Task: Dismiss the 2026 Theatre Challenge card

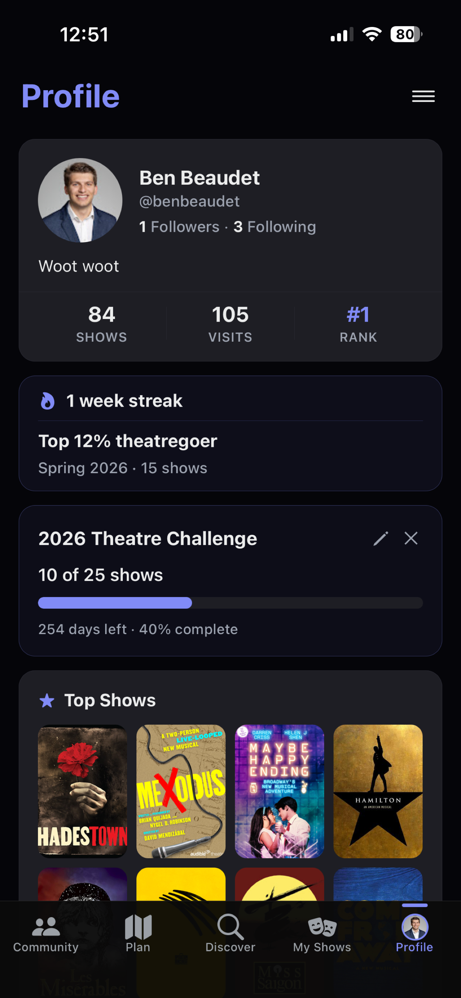Action: 411,538
